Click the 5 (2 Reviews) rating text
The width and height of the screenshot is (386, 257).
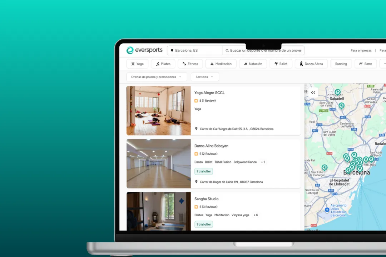(x=208, y=154)
